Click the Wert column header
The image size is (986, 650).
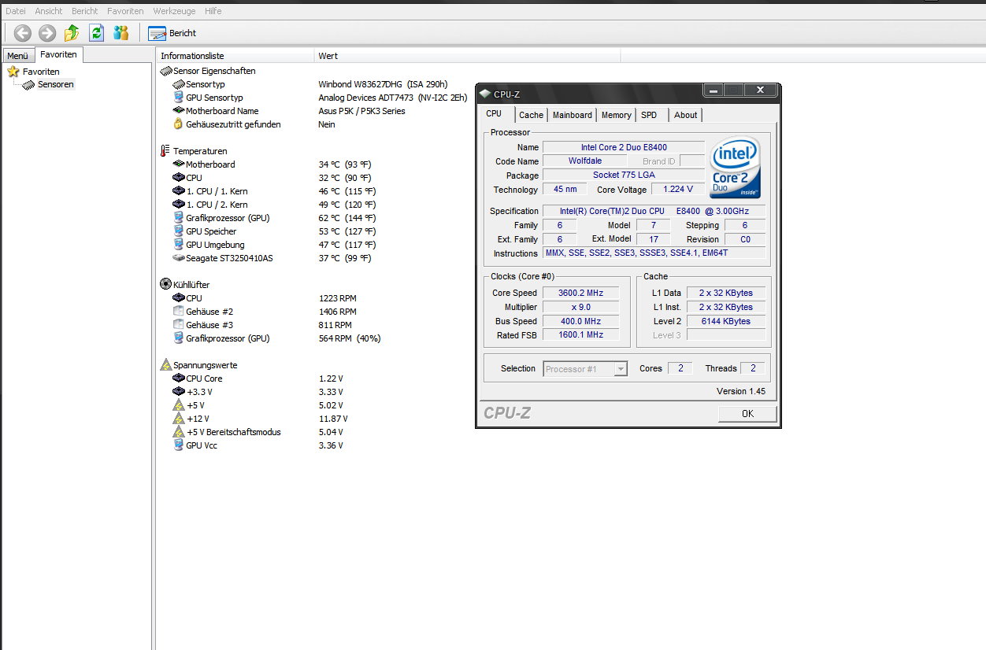[x=467, y=56]
